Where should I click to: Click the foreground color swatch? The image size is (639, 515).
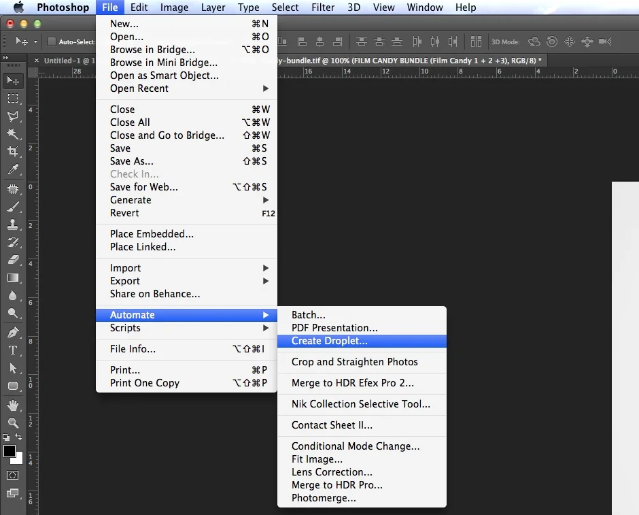[9, 451]
